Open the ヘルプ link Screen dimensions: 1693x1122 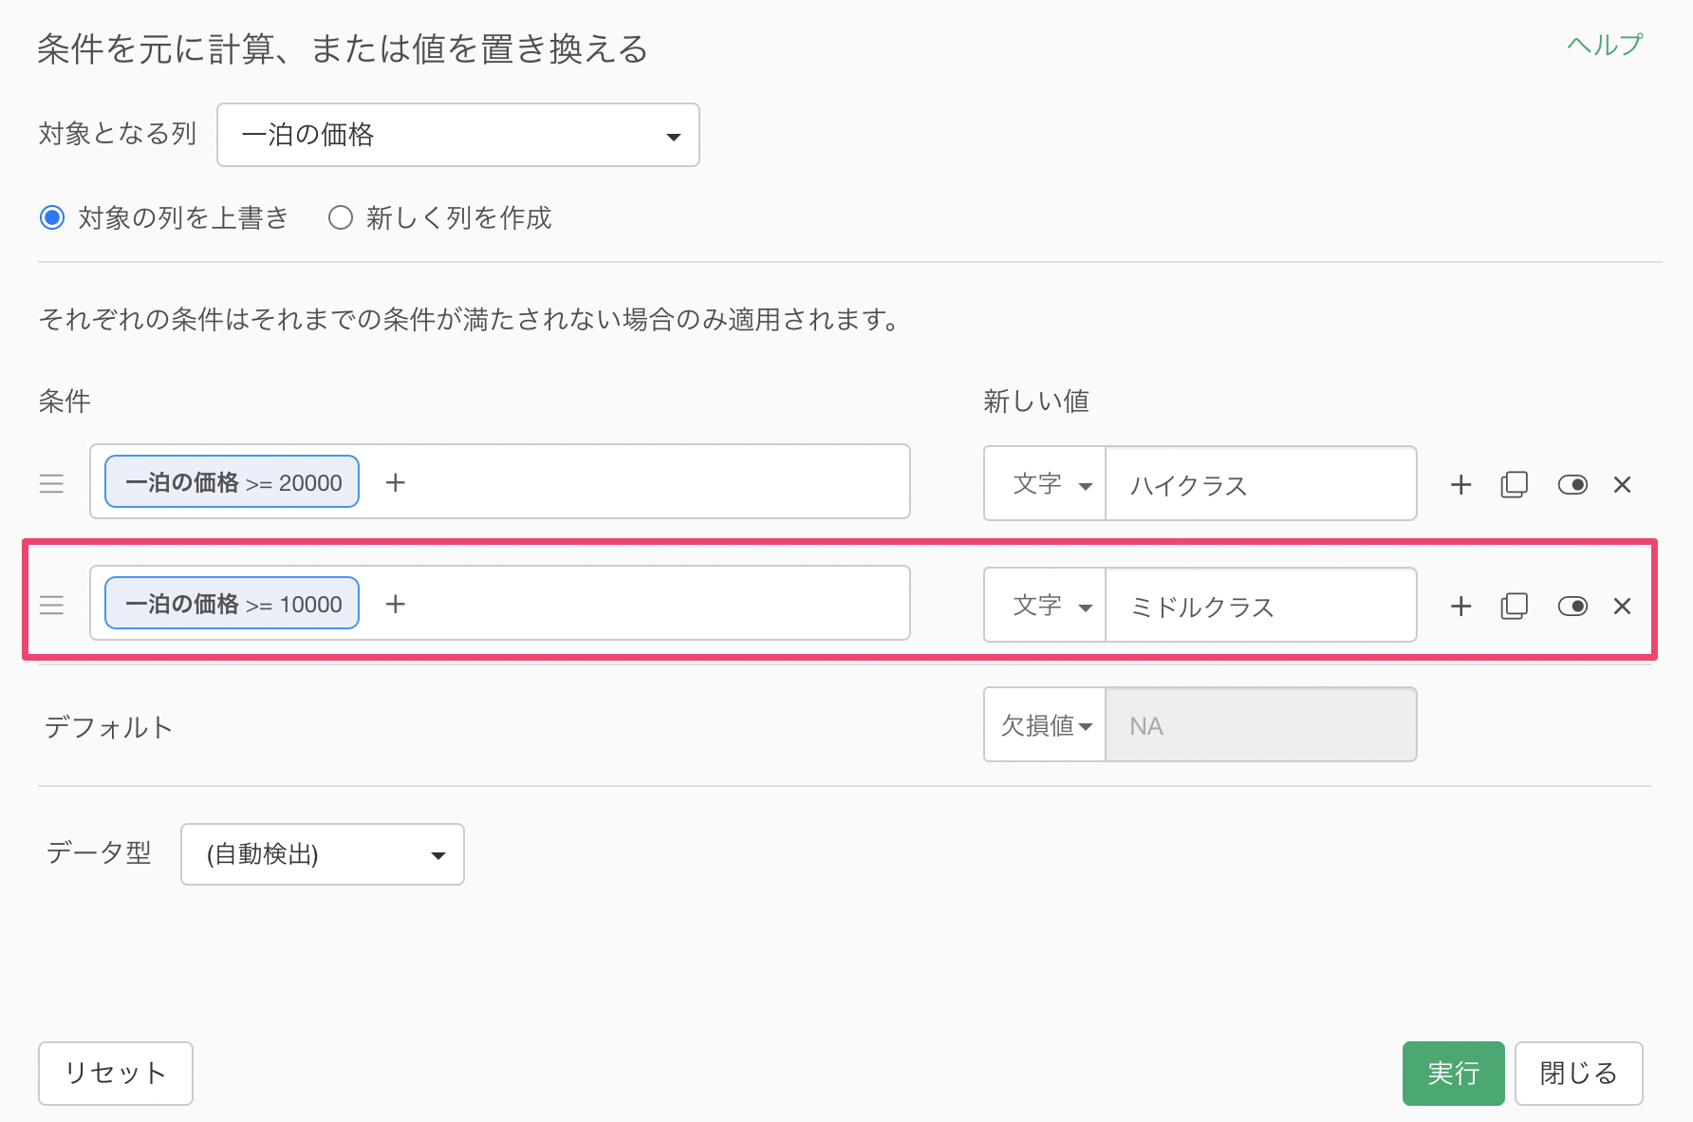coord(1604,45)
